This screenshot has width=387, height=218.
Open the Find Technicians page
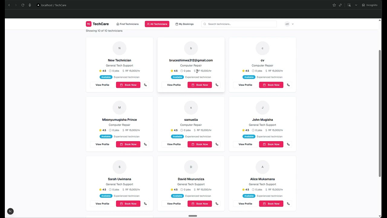tap(127, 24)
